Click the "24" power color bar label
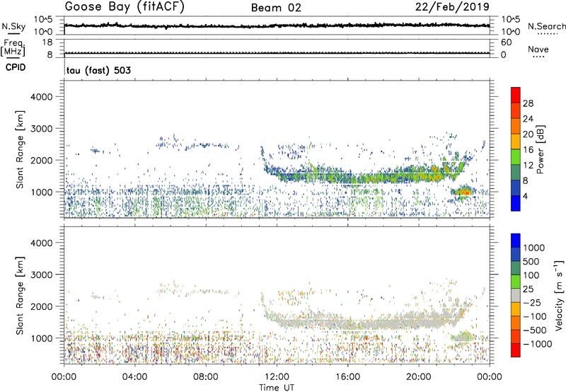This screenshot has width=566, height=392. coord(528,119)
